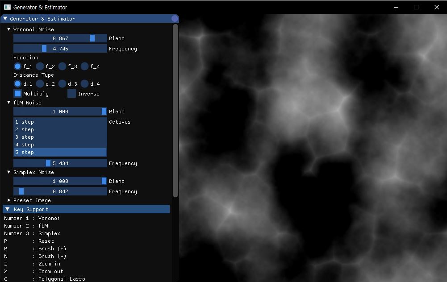The height and width of the screenshot is (282, 447).
Task: Click the 'Number 3 : Simplex' key hint
Action: 32,233
